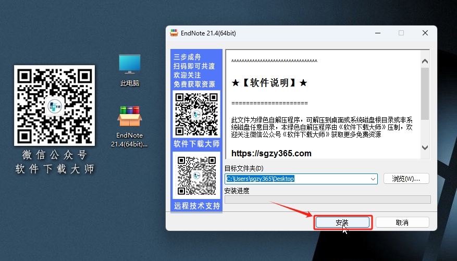
Task: Click the description pane scrollbar thumb
Action: click(x=425, y=93)
